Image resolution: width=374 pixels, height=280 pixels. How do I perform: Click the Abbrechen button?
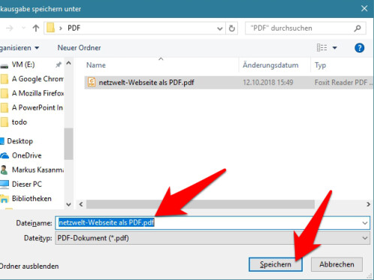[336, 264]
